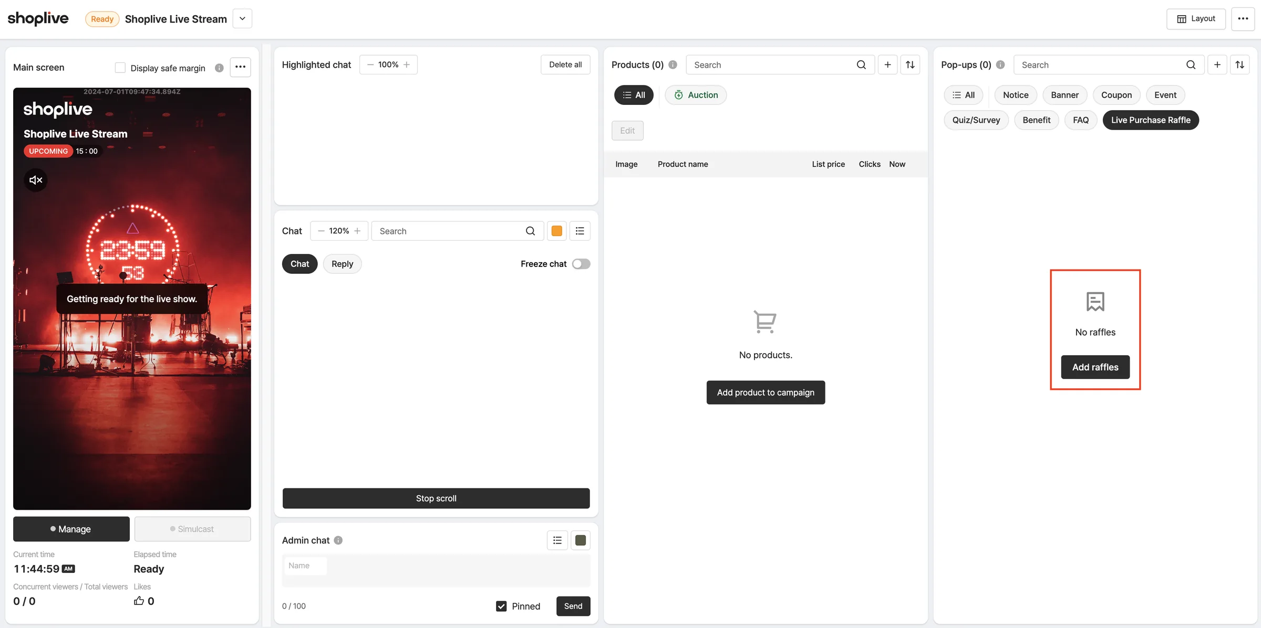The image size is (1261, 628).
Task: Open the orange Chat color swatch
Action: click(556, 231)
